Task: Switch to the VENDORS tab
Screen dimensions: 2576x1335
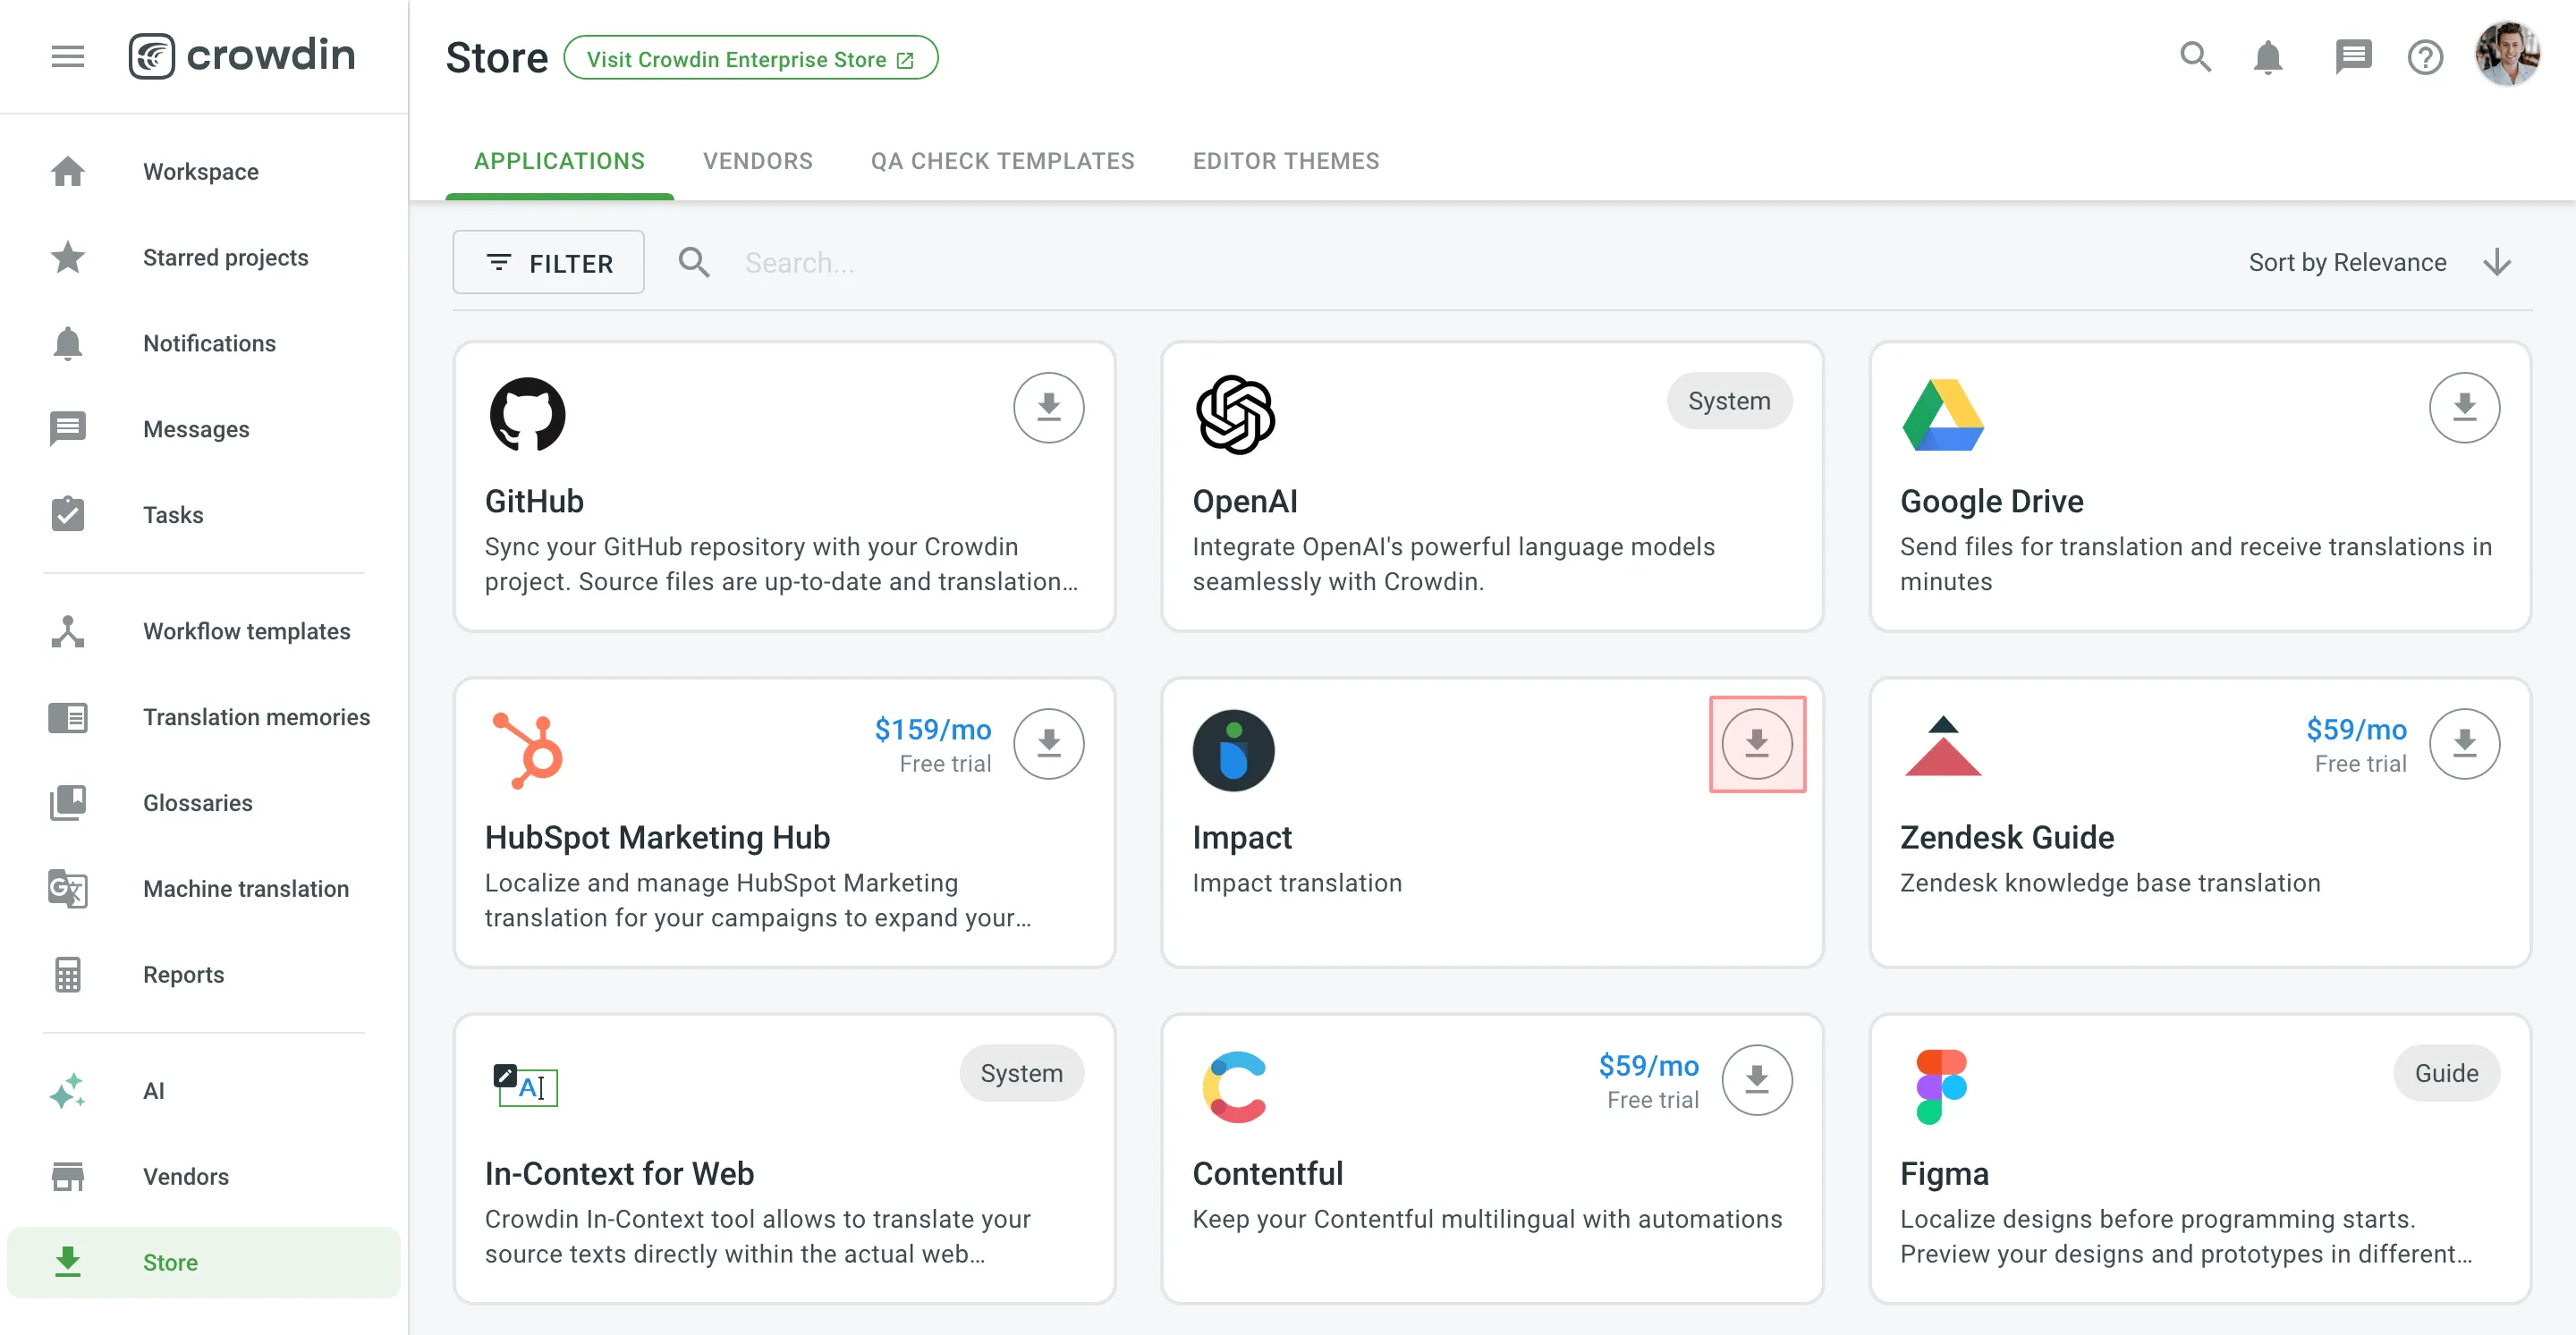Action: click(x=757, y=161)
